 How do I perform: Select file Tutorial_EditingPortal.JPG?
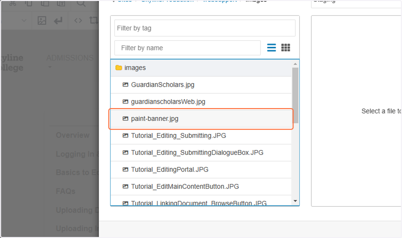[201, 170]
